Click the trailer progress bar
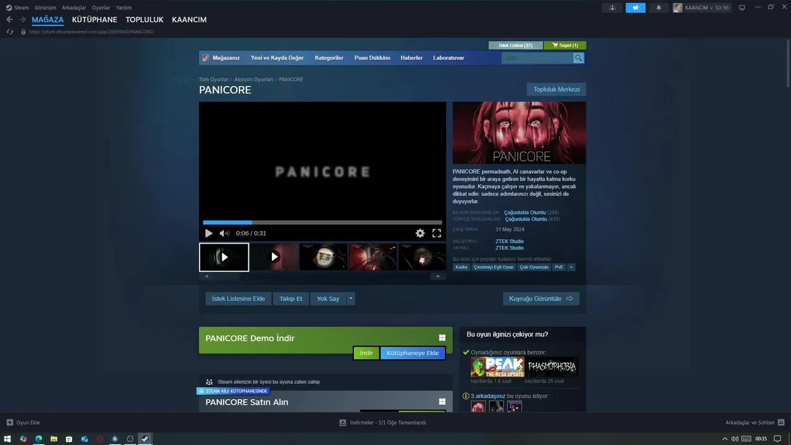 (323, 222)
